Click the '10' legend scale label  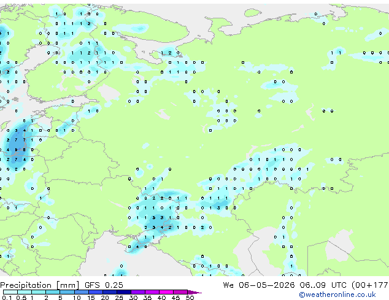(77, 298)
